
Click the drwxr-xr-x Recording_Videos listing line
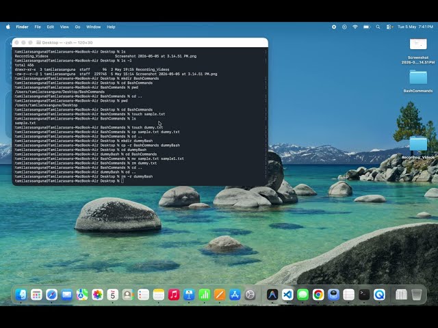92,70
